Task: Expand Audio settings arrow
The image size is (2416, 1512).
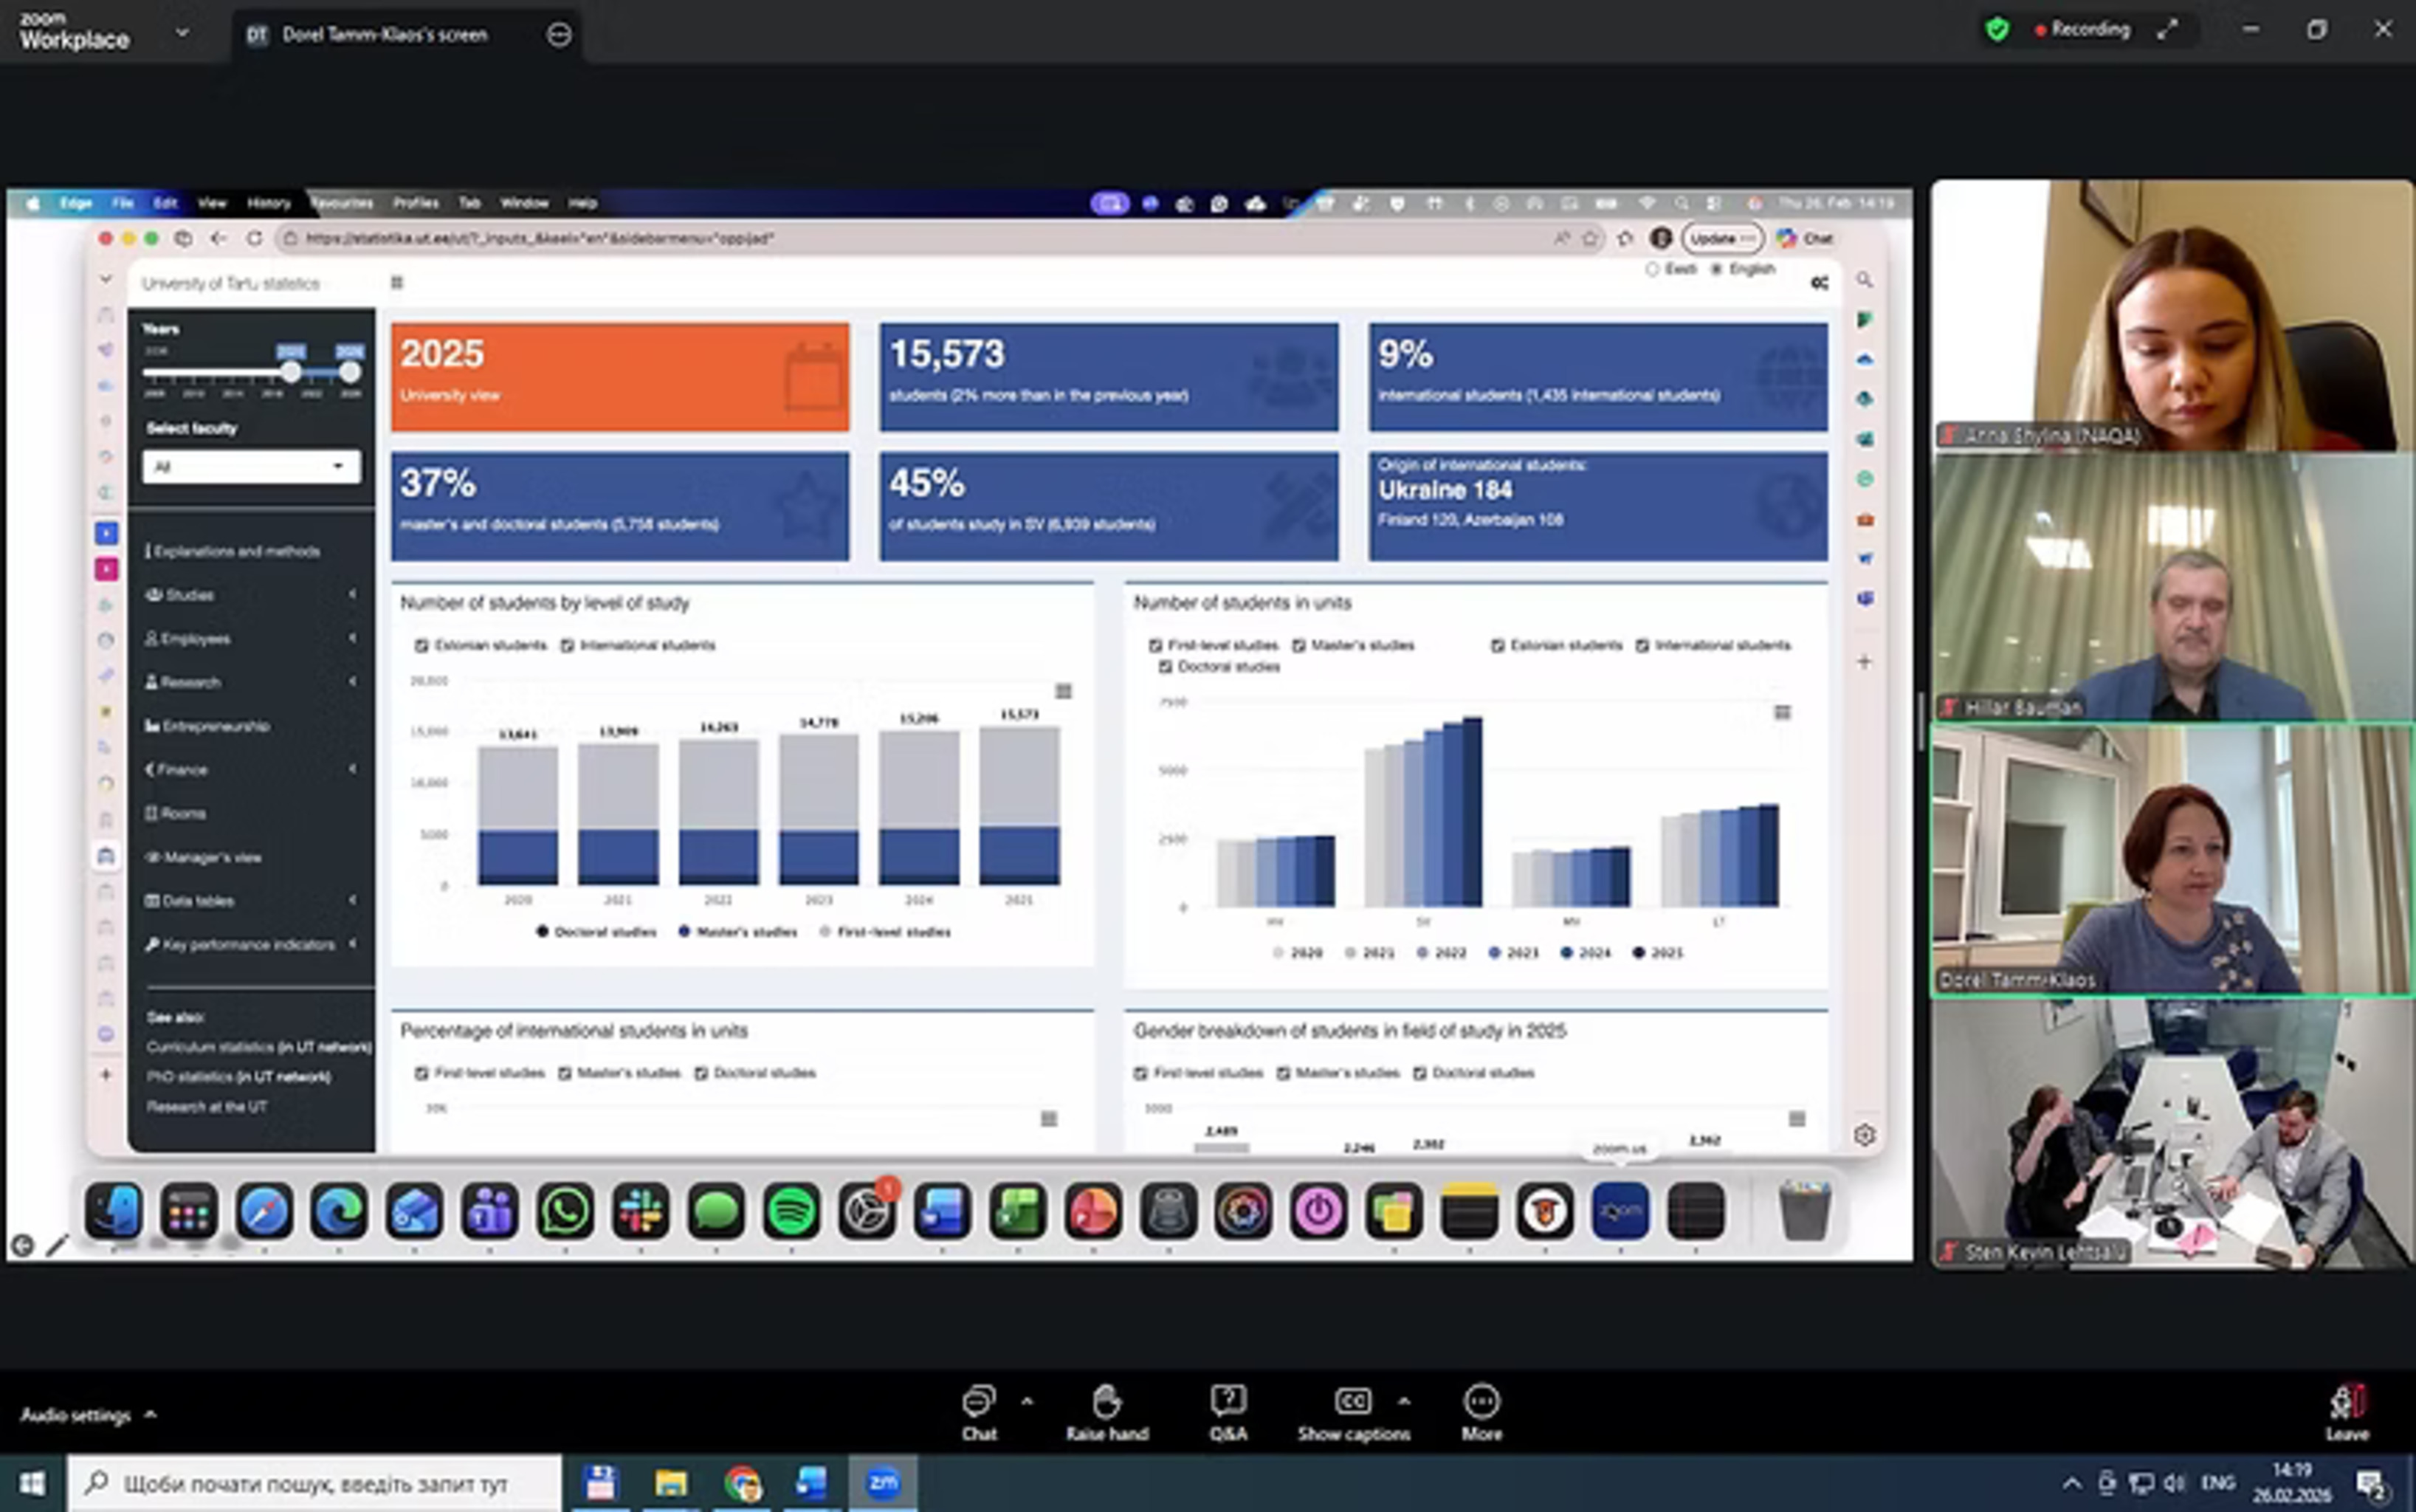Action: tap(151, 1415)
